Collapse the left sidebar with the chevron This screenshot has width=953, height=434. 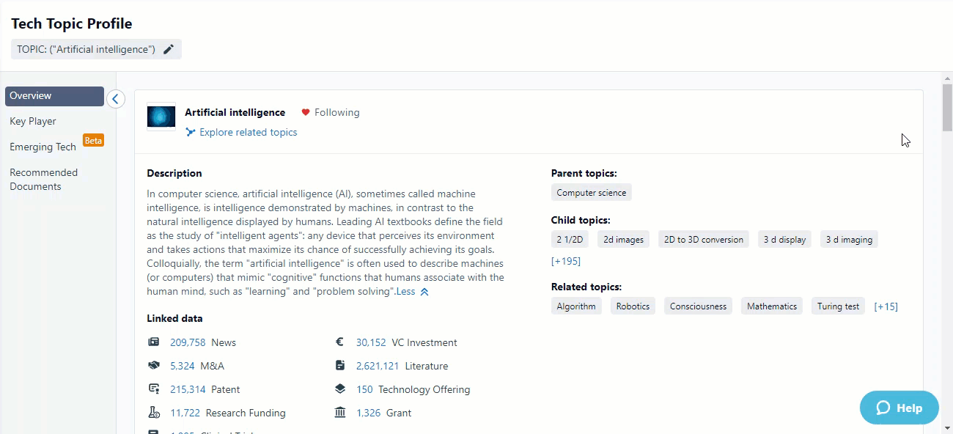pos(115,98)
